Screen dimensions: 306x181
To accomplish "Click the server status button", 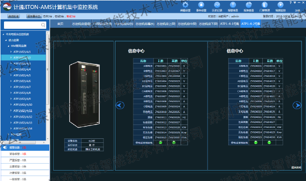I will point(34,16).
